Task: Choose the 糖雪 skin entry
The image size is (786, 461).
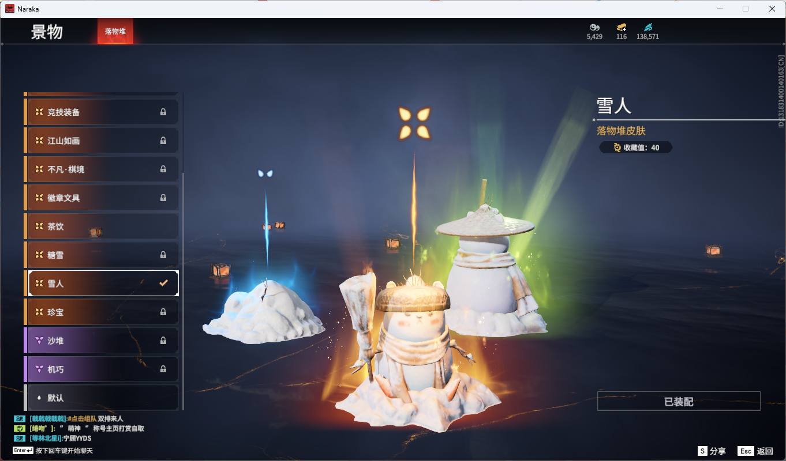Action: point(101,255)
